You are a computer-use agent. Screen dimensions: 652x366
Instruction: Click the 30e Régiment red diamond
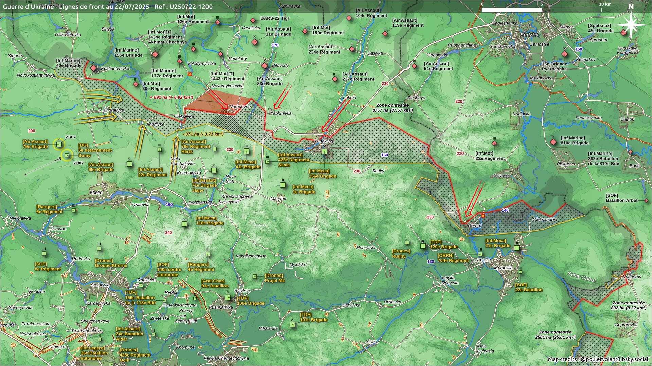[136, 84]
